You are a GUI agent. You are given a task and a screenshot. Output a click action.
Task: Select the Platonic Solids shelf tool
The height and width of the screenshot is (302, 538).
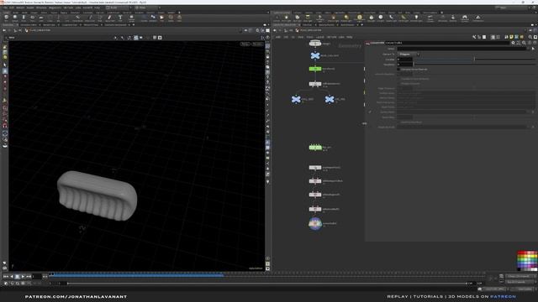[131, 18]
